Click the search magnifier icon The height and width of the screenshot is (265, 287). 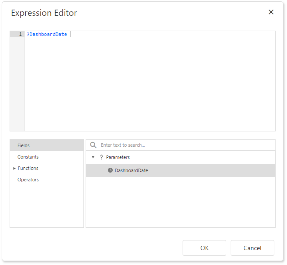coord(93,145)
